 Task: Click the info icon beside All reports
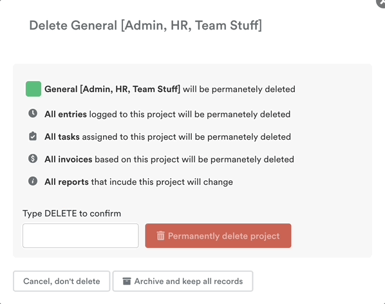pos(33,181)
